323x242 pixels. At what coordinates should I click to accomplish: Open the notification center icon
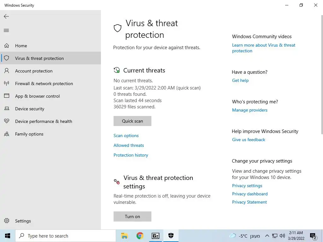313,236
